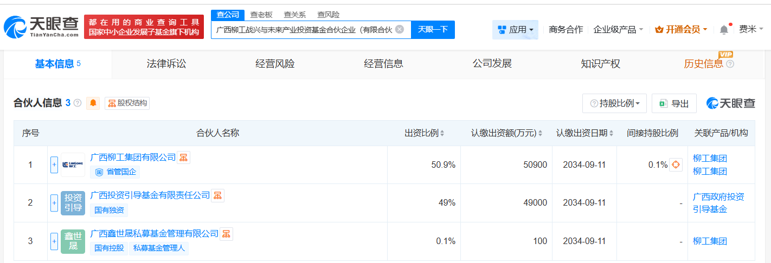The width and height of the screenshot is (771, 263).
Task: Click help icon next to 历史信息
Action: [x=730, y=64]
